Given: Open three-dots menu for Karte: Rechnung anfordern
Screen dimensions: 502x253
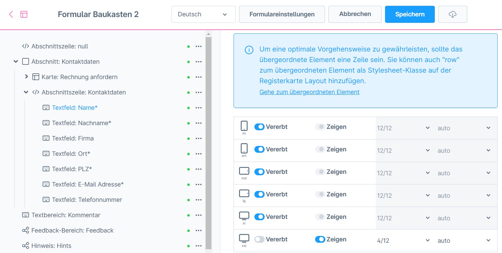Looking at the screenshot, I should click(x=198, y=77).
